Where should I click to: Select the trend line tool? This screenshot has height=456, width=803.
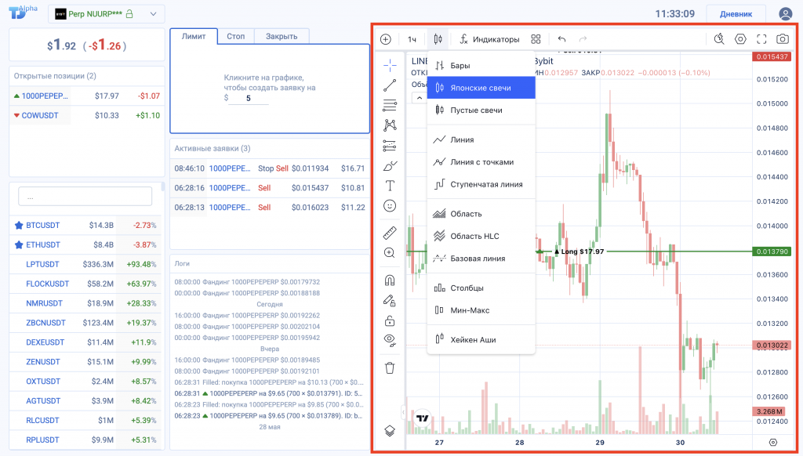[390, 85]
